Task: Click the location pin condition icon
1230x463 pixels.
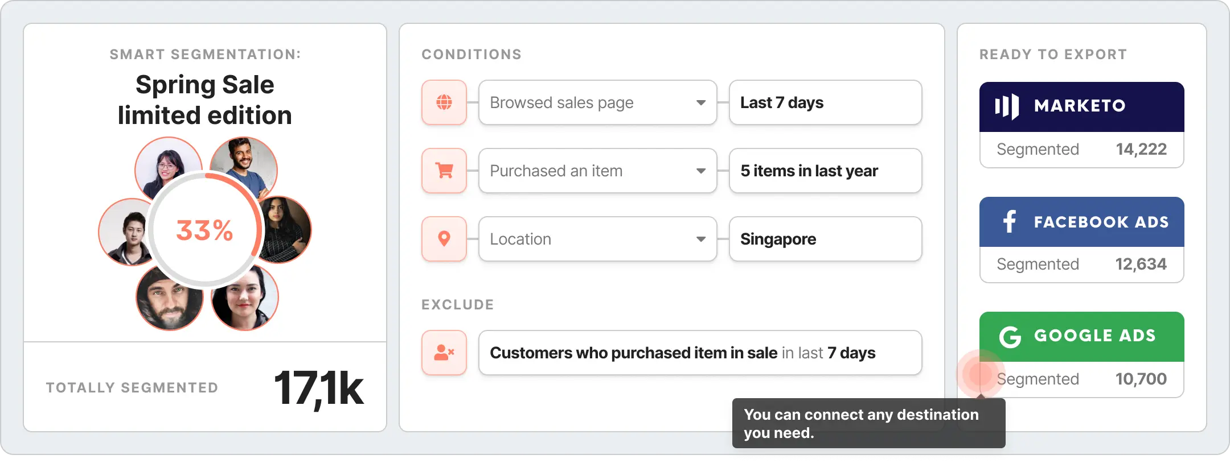Action: (x=444, y=239)
